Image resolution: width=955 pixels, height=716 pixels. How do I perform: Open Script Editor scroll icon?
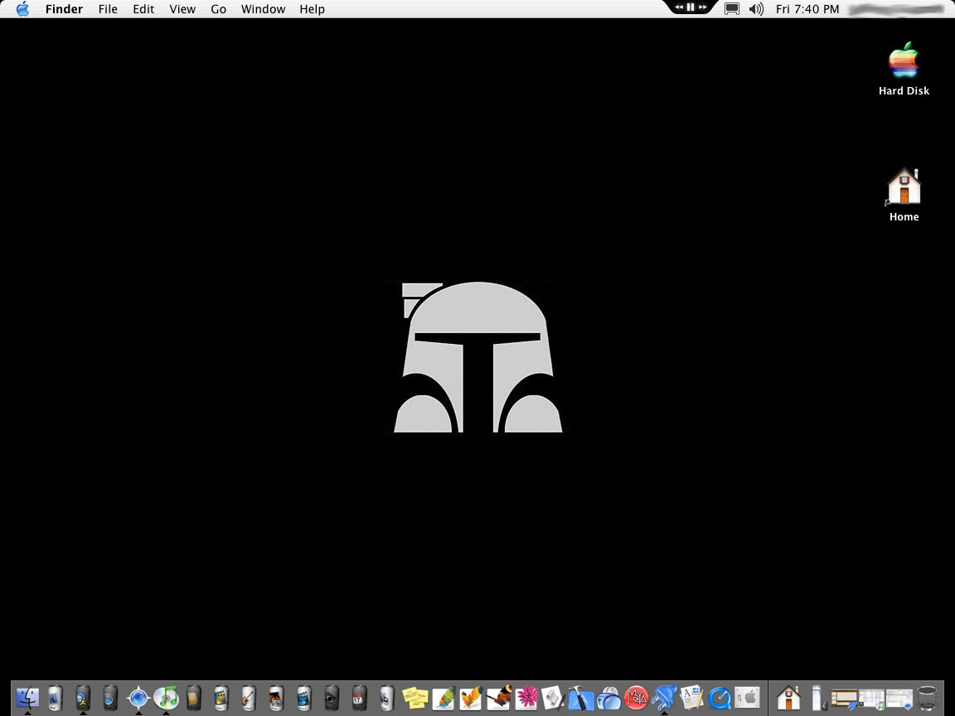point(553,698)
